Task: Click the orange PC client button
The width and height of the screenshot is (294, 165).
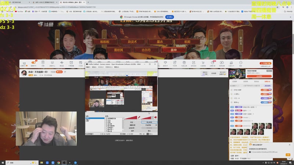Action: (x=265, y=63)
